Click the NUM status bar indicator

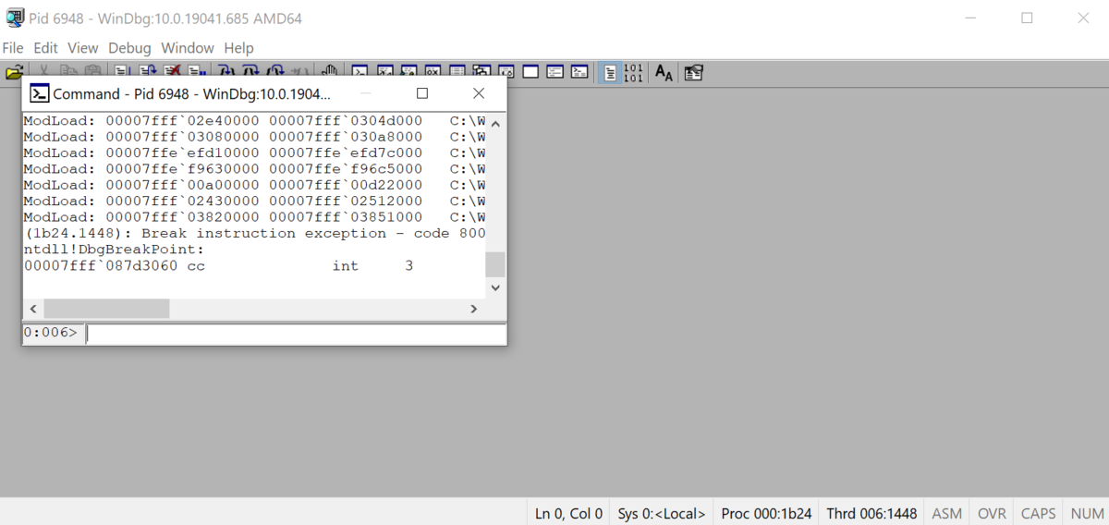pos(1087,513)
